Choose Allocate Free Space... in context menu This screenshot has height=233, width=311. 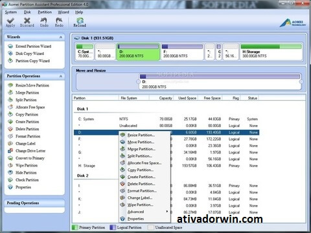pyautogui.click(x=144, y=163)
